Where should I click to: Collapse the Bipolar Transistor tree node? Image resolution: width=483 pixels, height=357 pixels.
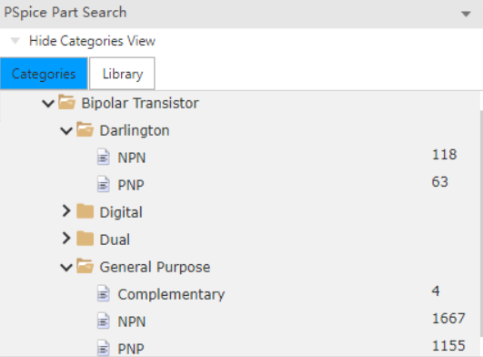[x=48, y=103]
